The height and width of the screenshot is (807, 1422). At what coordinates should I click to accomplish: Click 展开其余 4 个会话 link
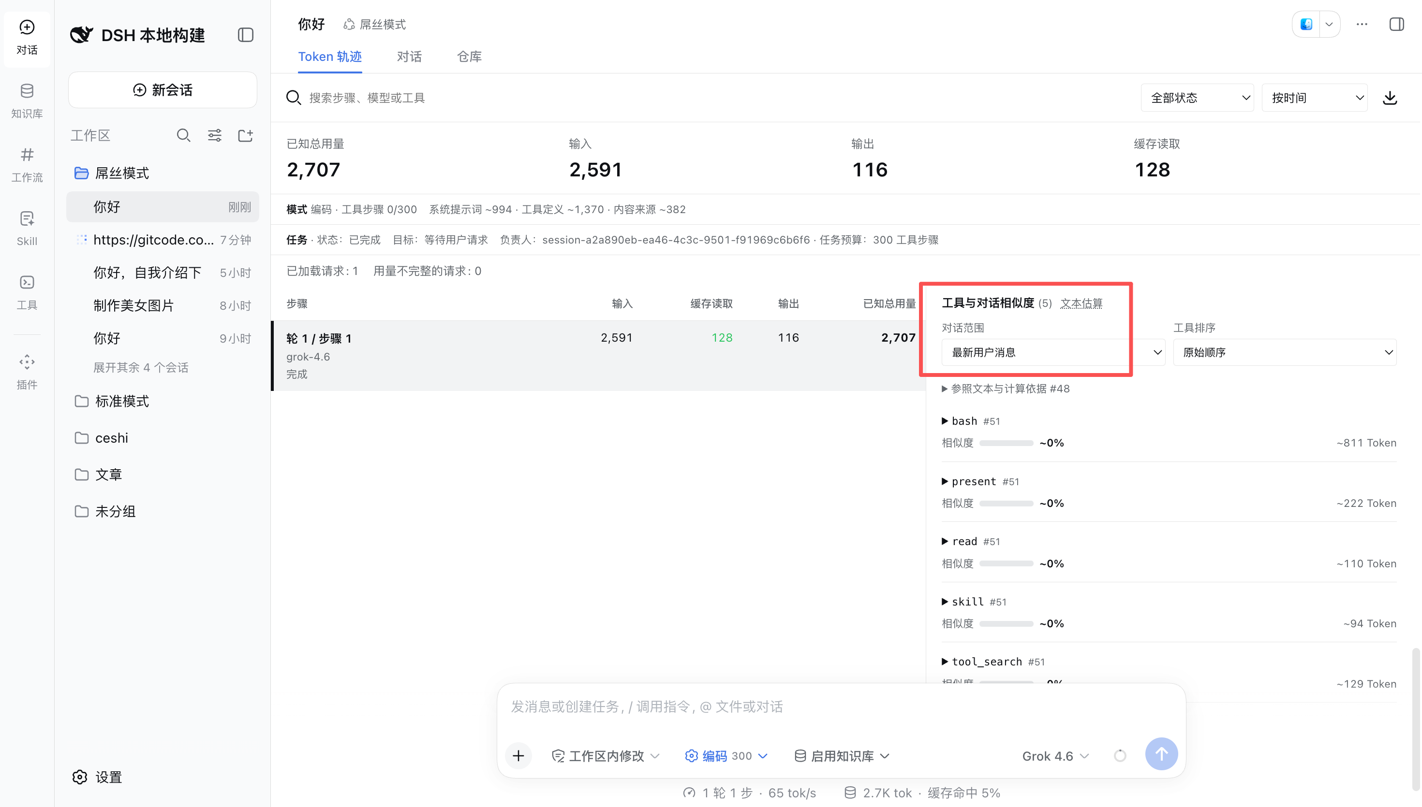[x=141, y=367]
